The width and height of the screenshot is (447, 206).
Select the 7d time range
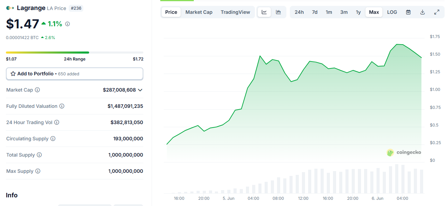pyautogui.click(x=315, y=12)
